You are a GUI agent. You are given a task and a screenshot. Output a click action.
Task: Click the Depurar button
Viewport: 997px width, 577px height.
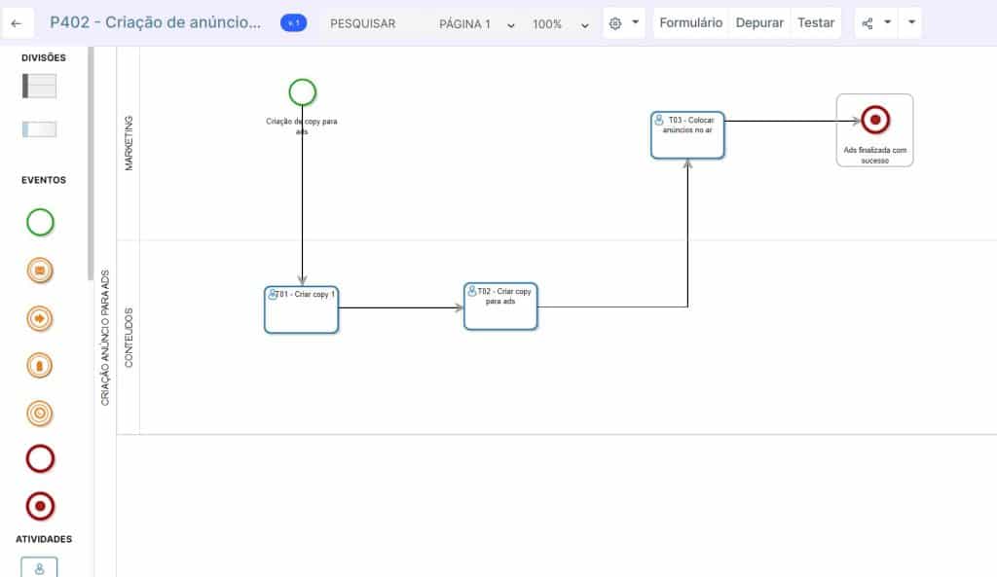pyautogui.click(x=759, y=23)
